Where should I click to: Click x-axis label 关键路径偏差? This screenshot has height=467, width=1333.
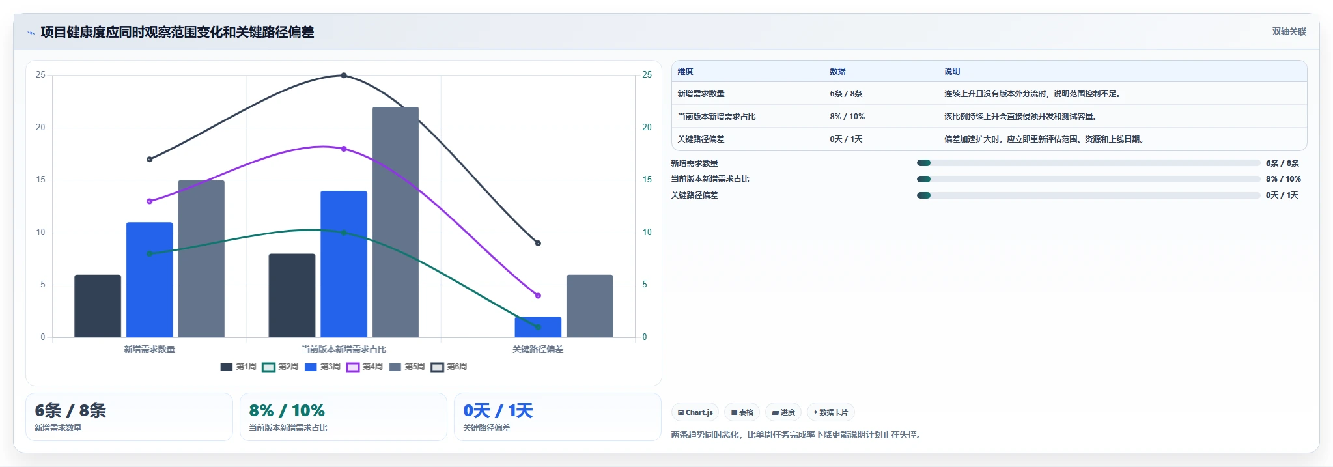[x=538, y=350]
